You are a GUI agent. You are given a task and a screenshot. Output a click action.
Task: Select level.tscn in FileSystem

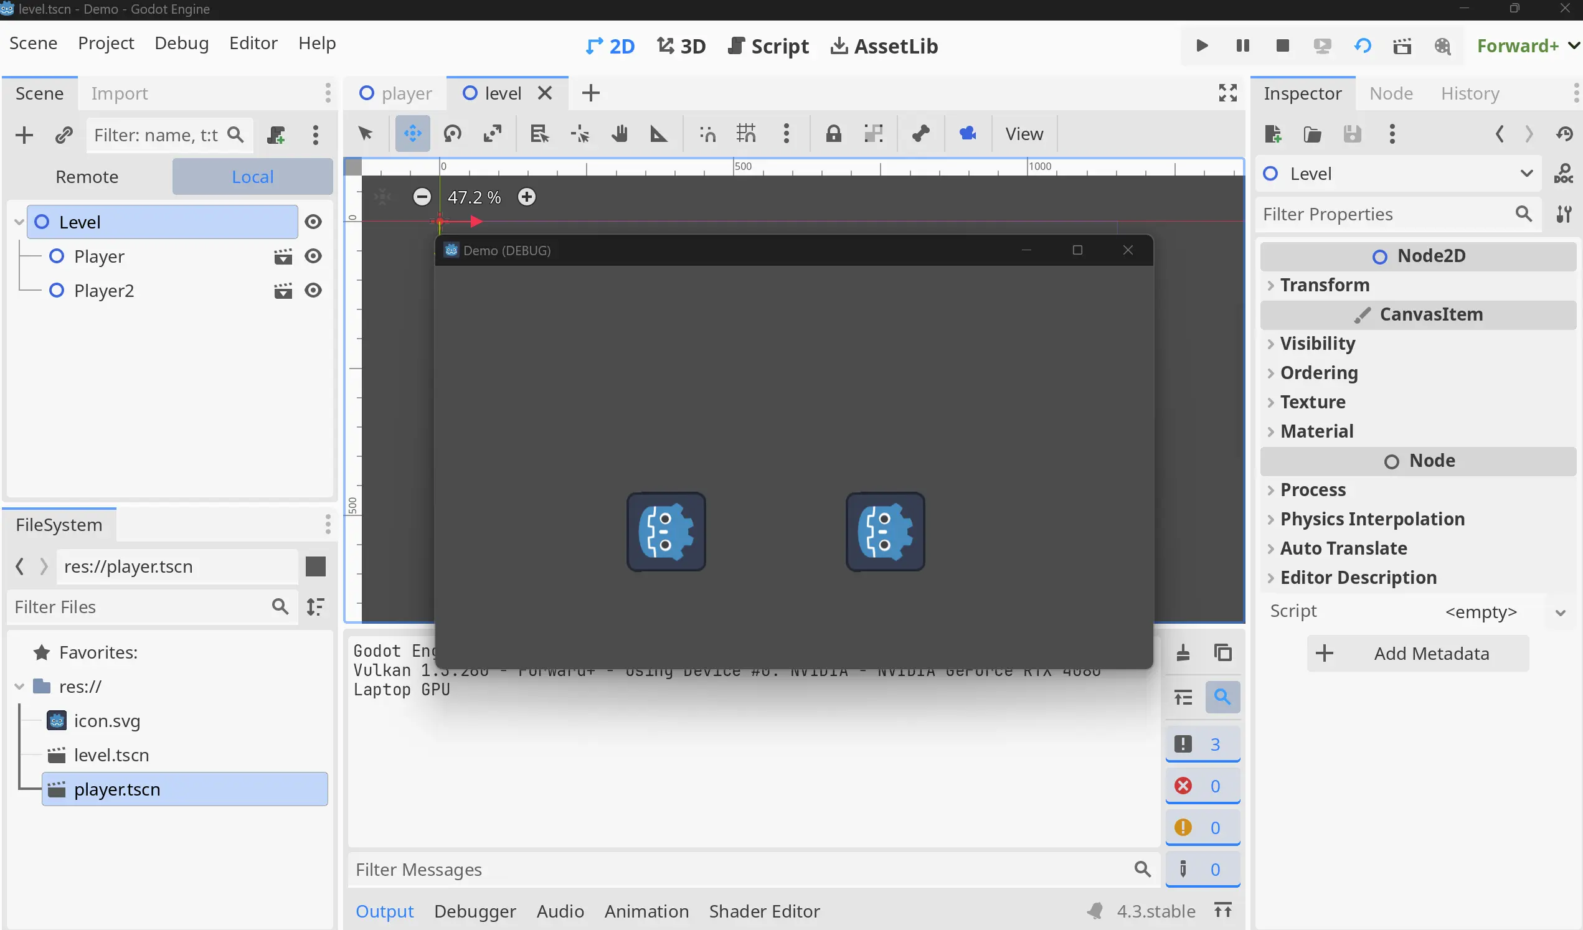coord(111,756)
